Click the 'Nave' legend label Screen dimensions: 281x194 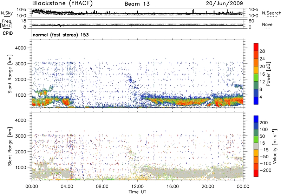[x=267, y=25]
